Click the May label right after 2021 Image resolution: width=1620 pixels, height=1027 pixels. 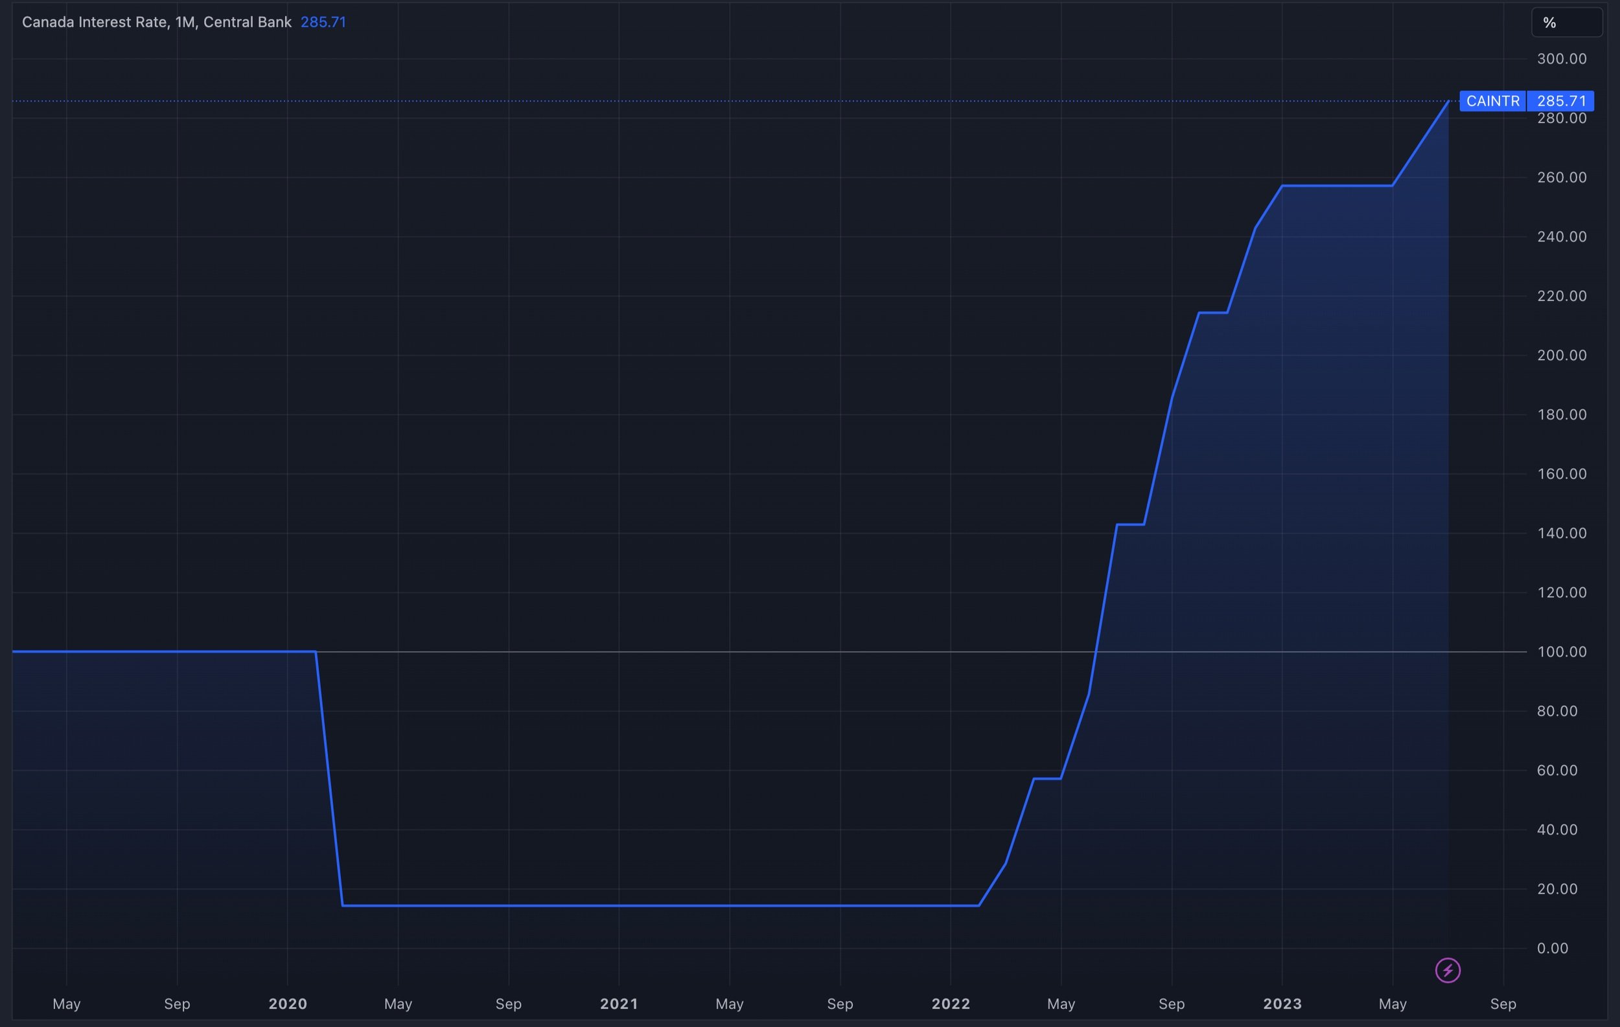(729, 1004)
